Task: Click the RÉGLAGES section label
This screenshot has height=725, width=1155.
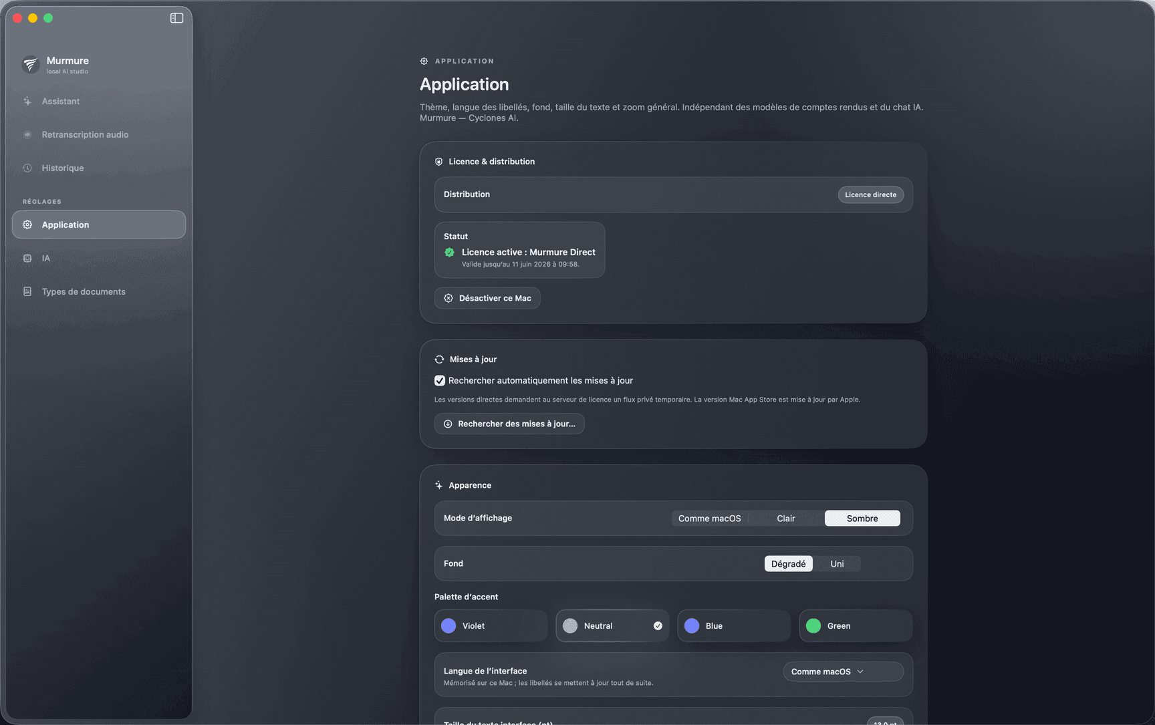Action: pos(42,202)
